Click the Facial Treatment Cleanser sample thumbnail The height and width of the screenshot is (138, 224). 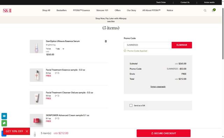[36, 98]
